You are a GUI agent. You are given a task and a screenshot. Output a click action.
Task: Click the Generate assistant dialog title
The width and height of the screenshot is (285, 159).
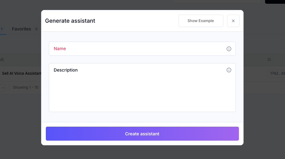[70, 21]
